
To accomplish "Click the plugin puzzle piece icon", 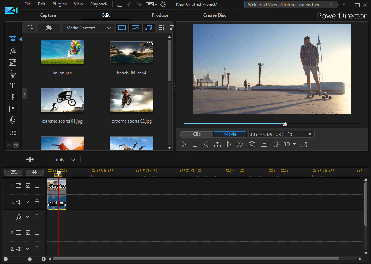I will pos(49,28).
